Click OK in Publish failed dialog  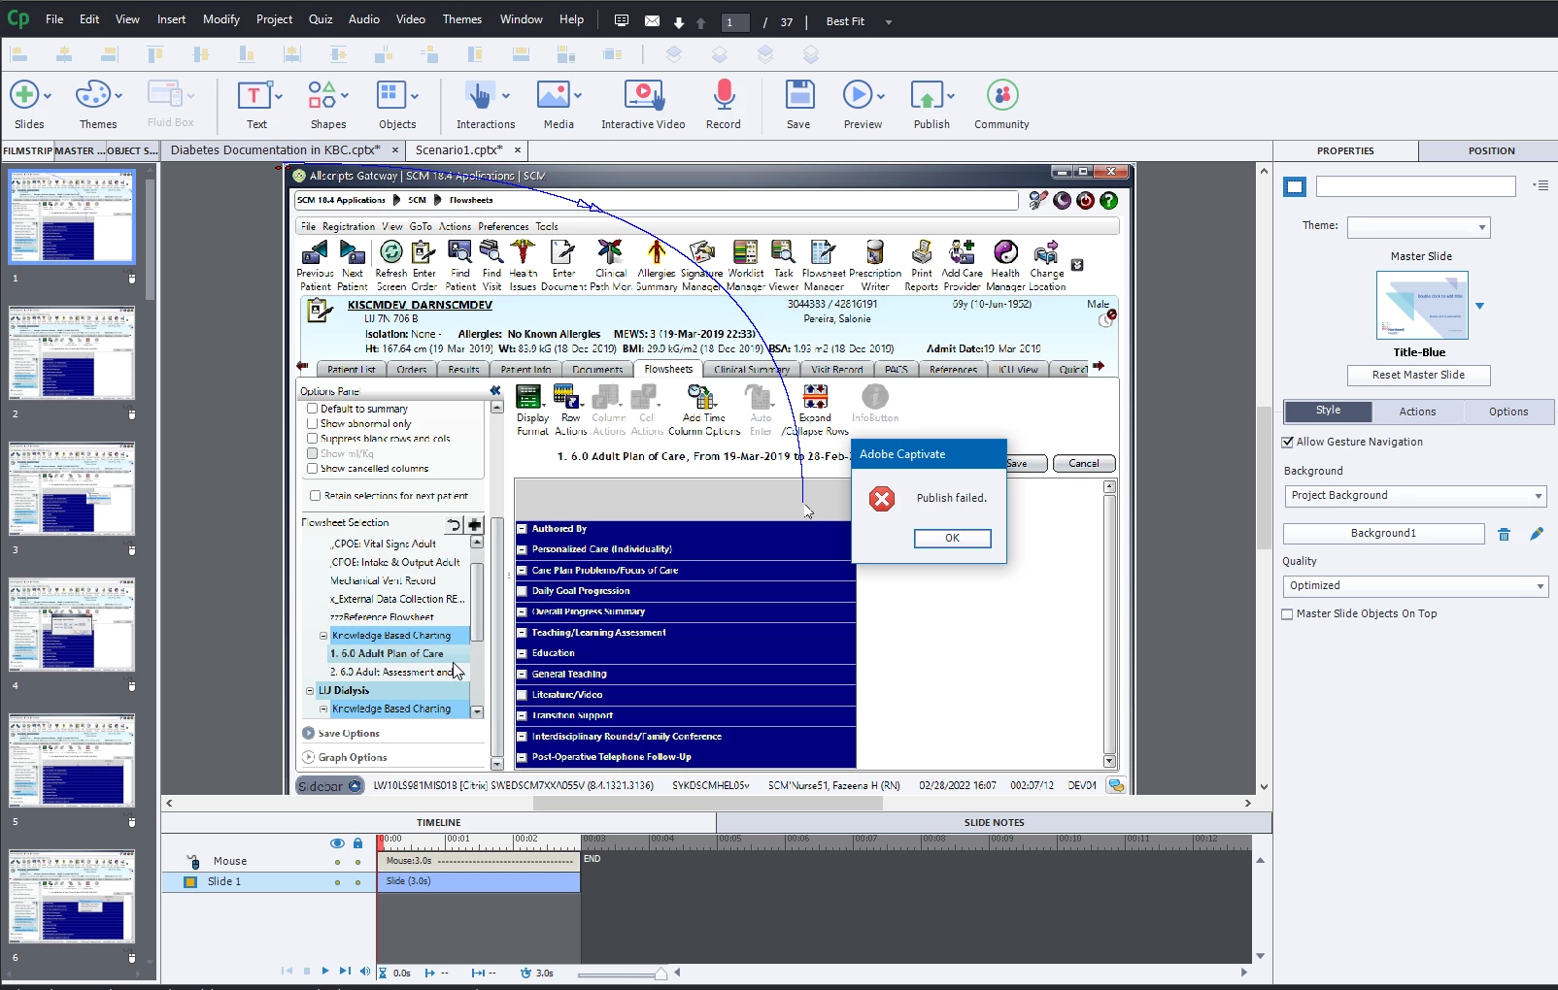click(x=952, y=538)
